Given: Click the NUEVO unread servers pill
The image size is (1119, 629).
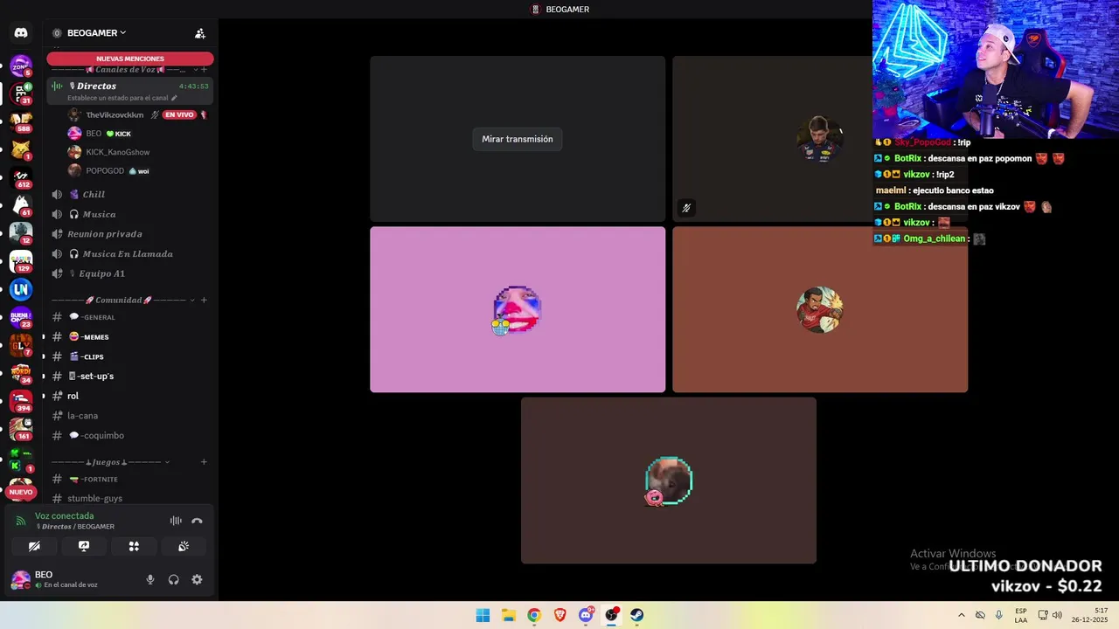Looking at the screenshot, I should tap(21, 492).
